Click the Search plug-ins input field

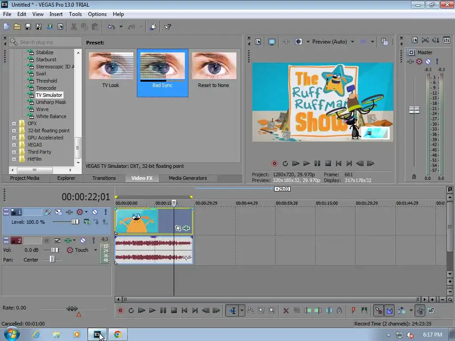point(45,42)
